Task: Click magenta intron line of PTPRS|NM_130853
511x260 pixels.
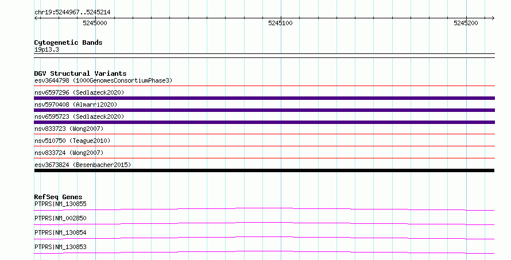Action: point(264,252)
